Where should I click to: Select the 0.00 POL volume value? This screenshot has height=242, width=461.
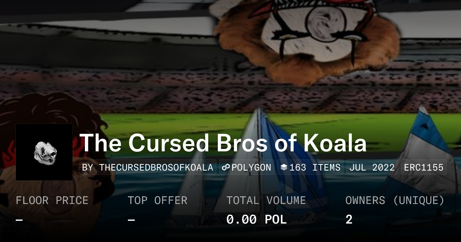[256, 220]
